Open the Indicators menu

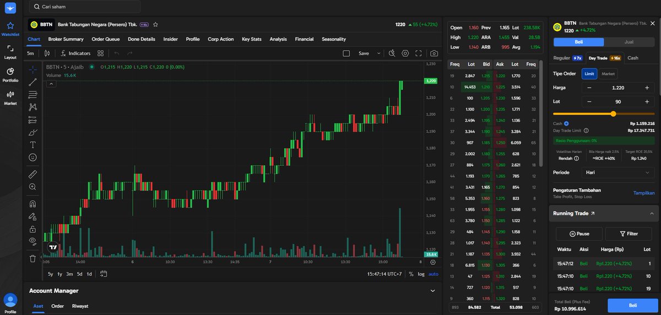[x=76, y=53]
